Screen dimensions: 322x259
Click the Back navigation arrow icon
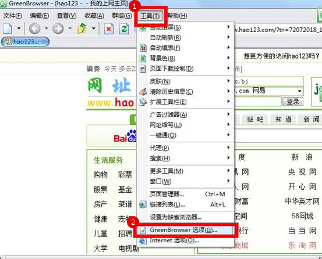click(34, 28)
